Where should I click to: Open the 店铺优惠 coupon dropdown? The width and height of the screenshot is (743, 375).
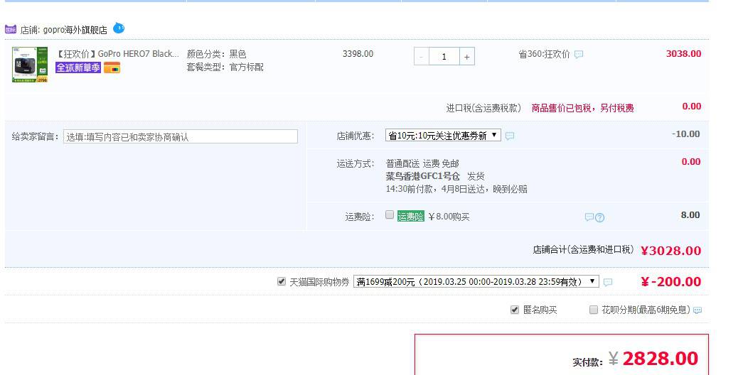(443, 136)
